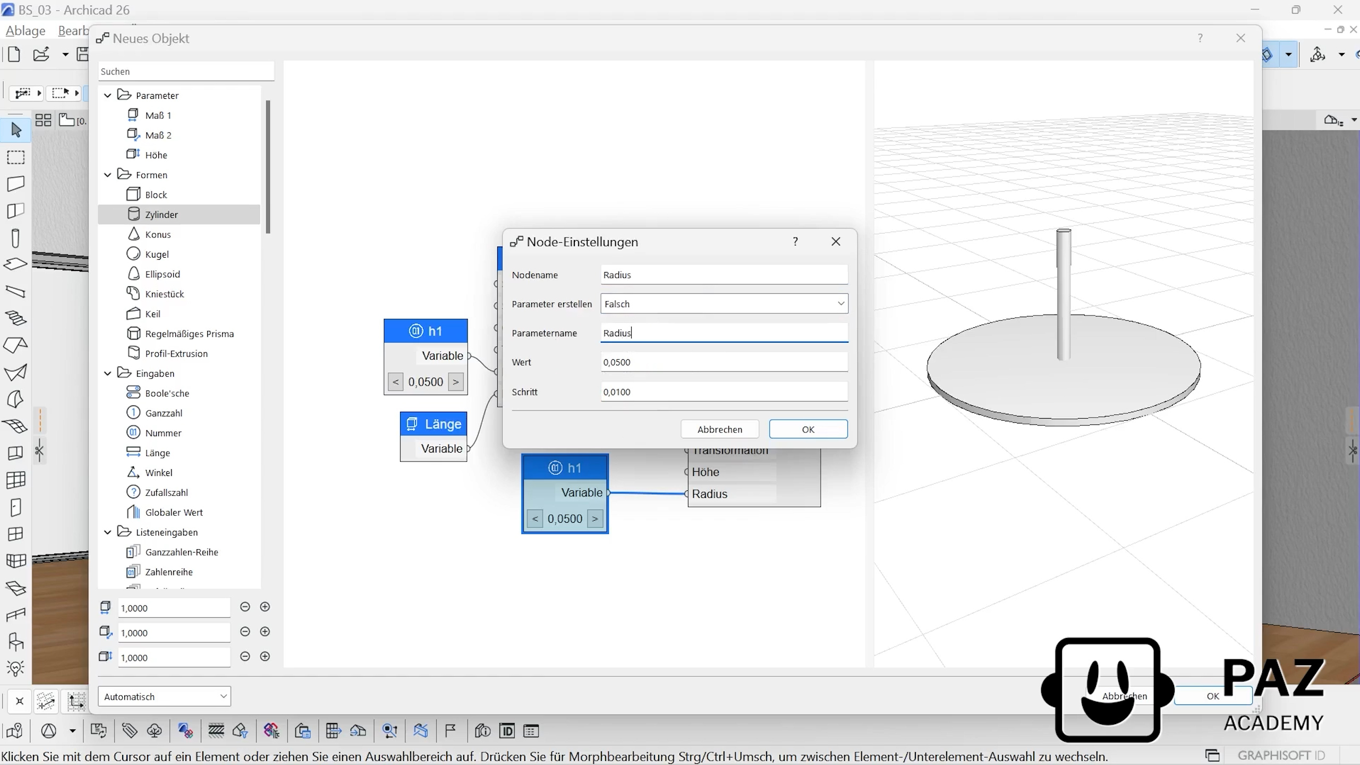This screenshot has height=765, width=1360.
Task: Collapse the Formen folder
Action: click(108, 175)
